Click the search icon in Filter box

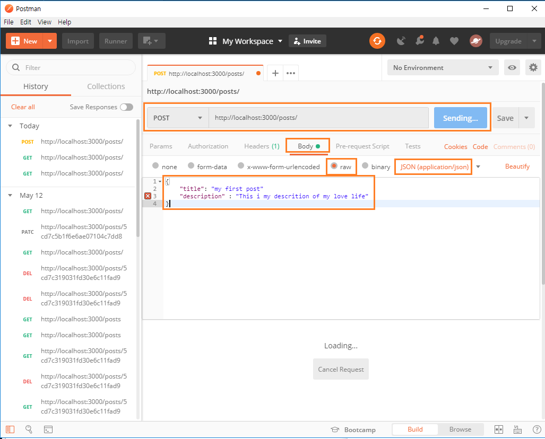tap(16, 67)
